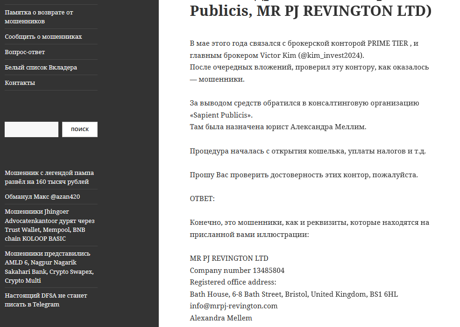Focus the sidebar search input field
460x327 pixels.
coord(31,129)
